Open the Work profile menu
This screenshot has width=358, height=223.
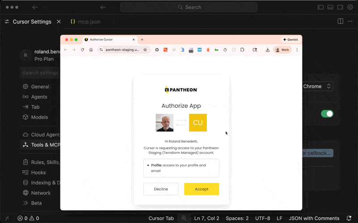(282, 50)
